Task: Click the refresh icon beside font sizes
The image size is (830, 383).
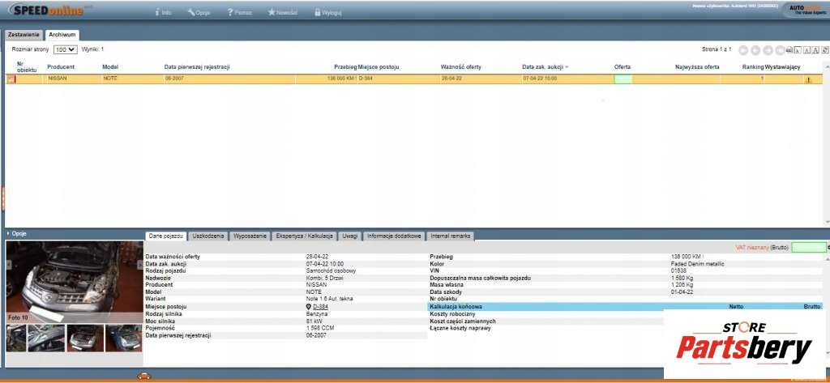Action: click(x=824, y=50)
